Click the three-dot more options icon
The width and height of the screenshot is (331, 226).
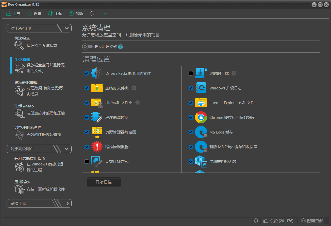pyautogui.click(x=105, y=14)
